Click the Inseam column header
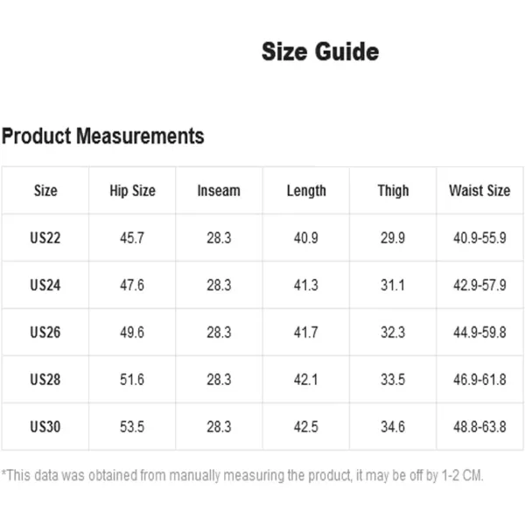The height and width of the screenshot is (525, 525). click(219, 191)
